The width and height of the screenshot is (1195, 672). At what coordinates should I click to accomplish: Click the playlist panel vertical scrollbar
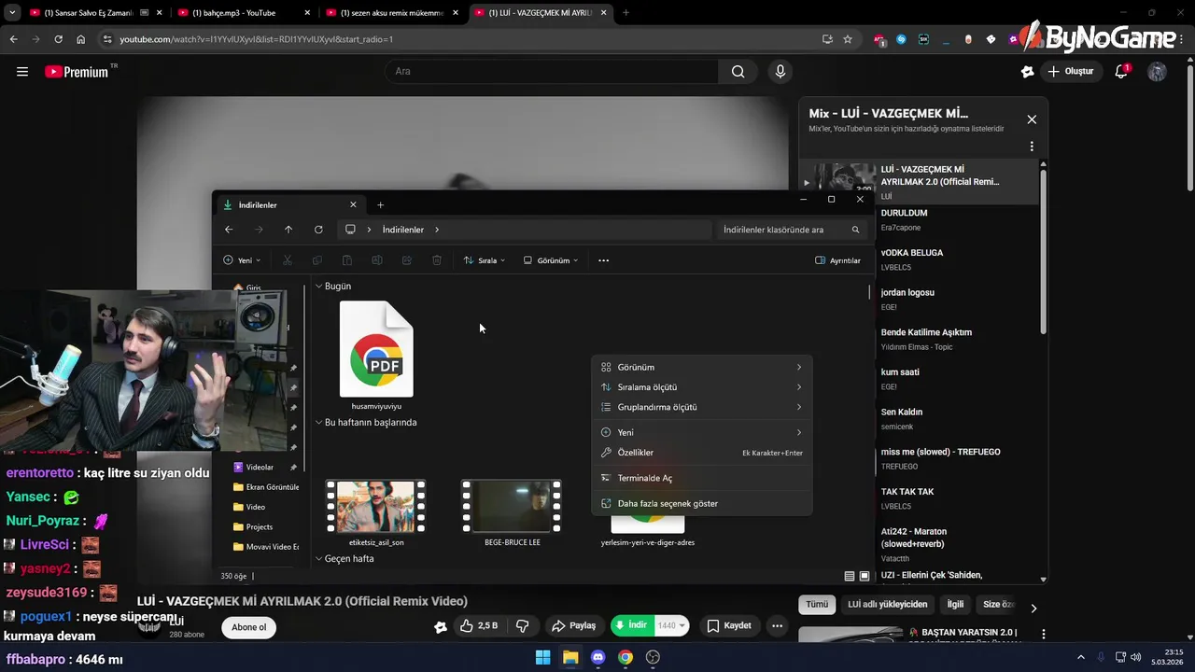[x=1043, y=252]
